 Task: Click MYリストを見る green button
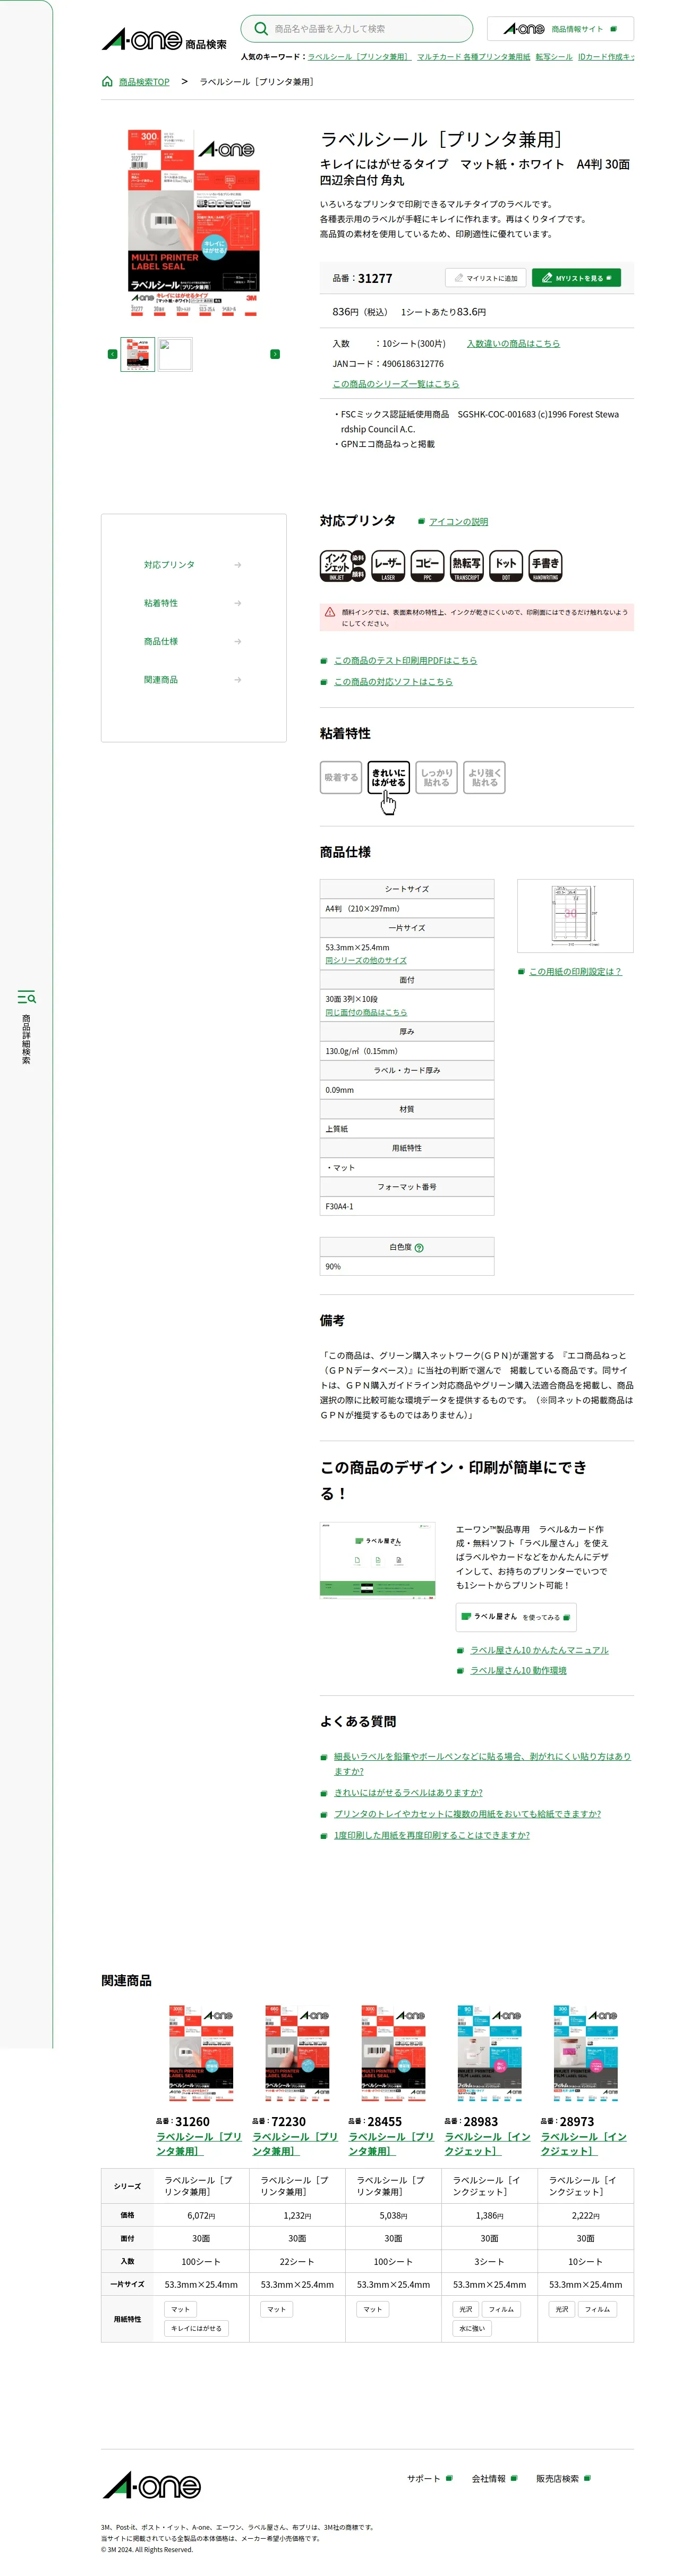pos(576,278)
